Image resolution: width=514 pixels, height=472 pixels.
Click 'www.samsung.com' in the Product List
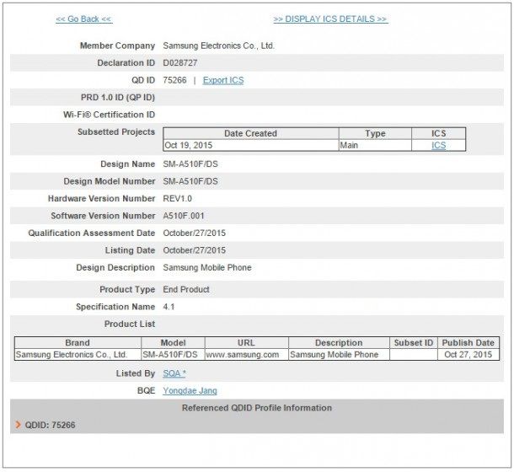(x=243, y=355)
